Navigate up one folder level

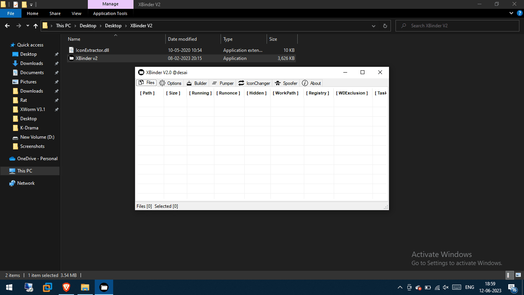pos(35,26)
